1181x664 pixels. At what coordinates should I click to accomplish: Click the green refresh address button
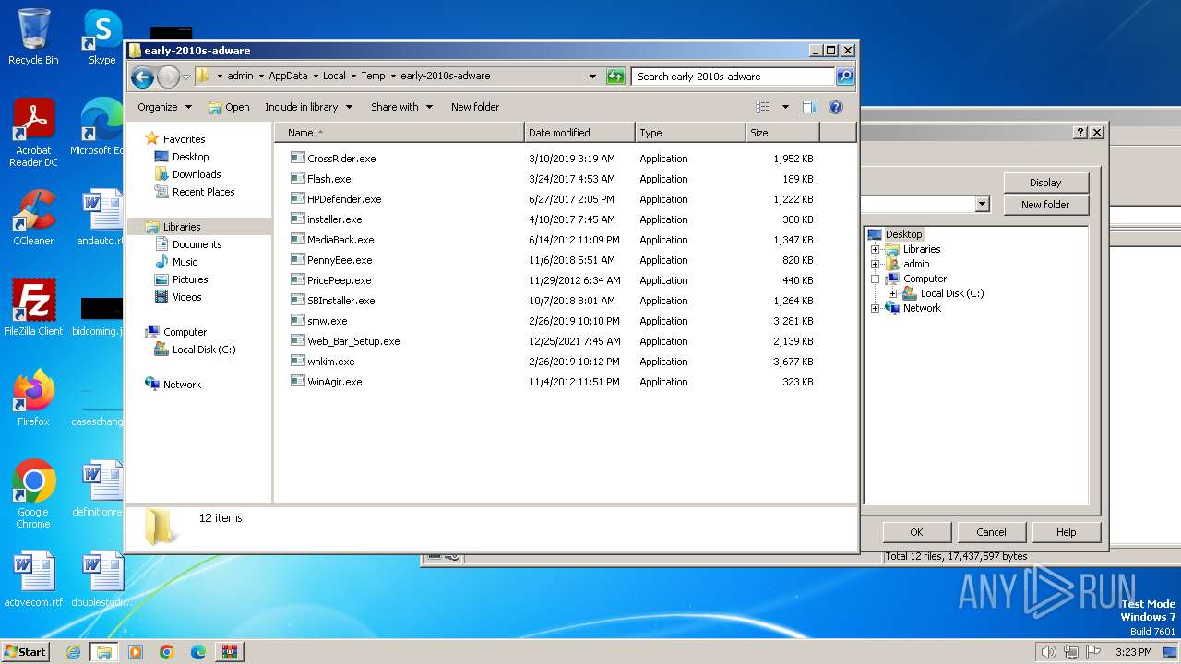pyautogui.click(x=615, y=77)
